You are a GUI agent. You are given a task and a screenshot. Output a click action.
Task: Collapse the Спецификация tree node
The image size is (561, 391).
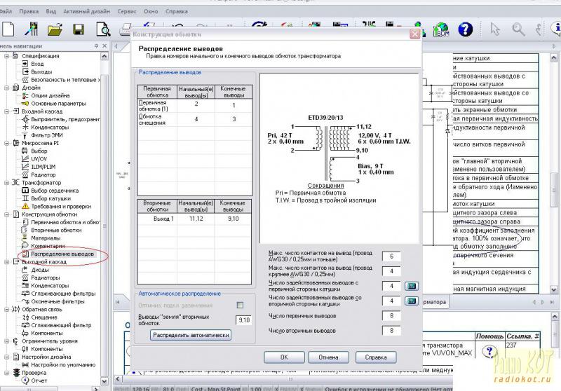(6, 56)
